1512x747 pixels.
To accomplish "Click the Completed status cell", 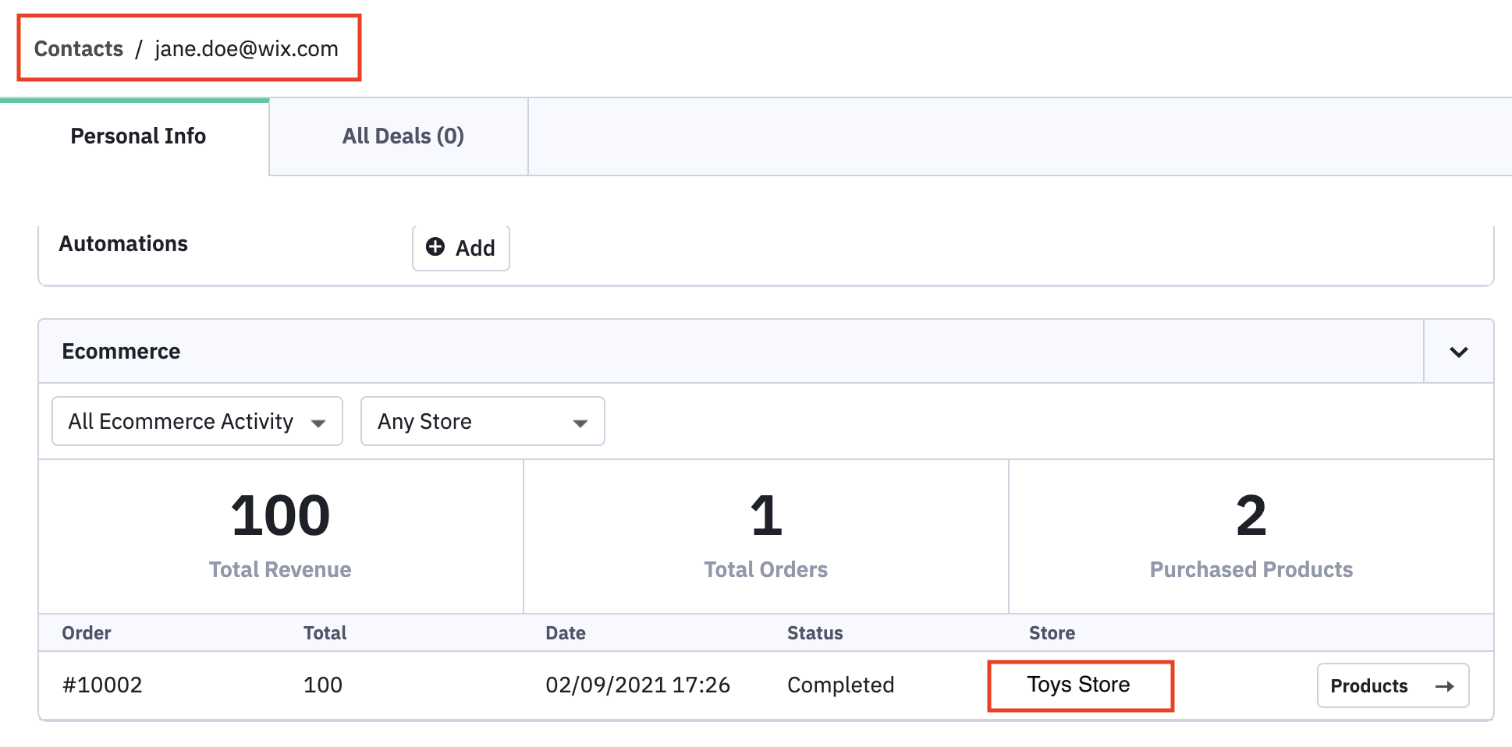I will (840, 685).
